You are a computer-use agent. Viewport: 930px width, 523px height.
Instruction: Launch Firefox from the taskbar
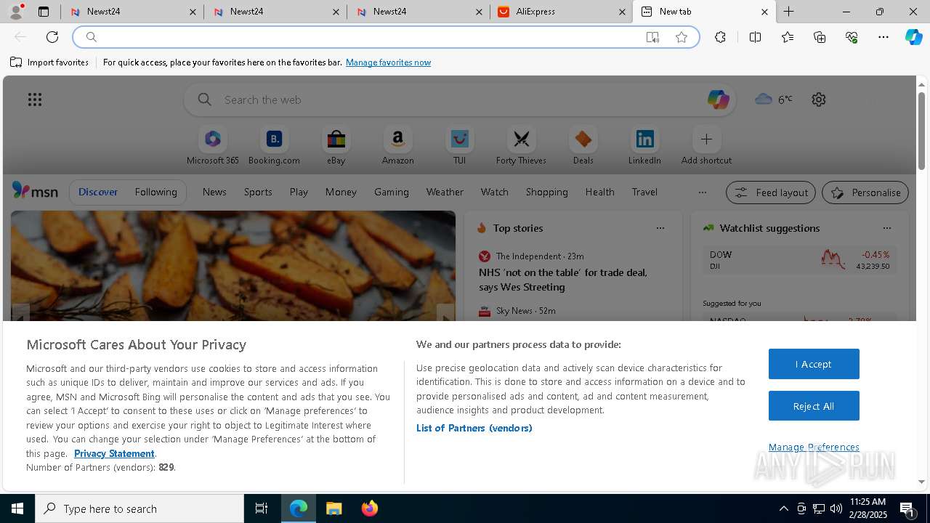[370, 508]
